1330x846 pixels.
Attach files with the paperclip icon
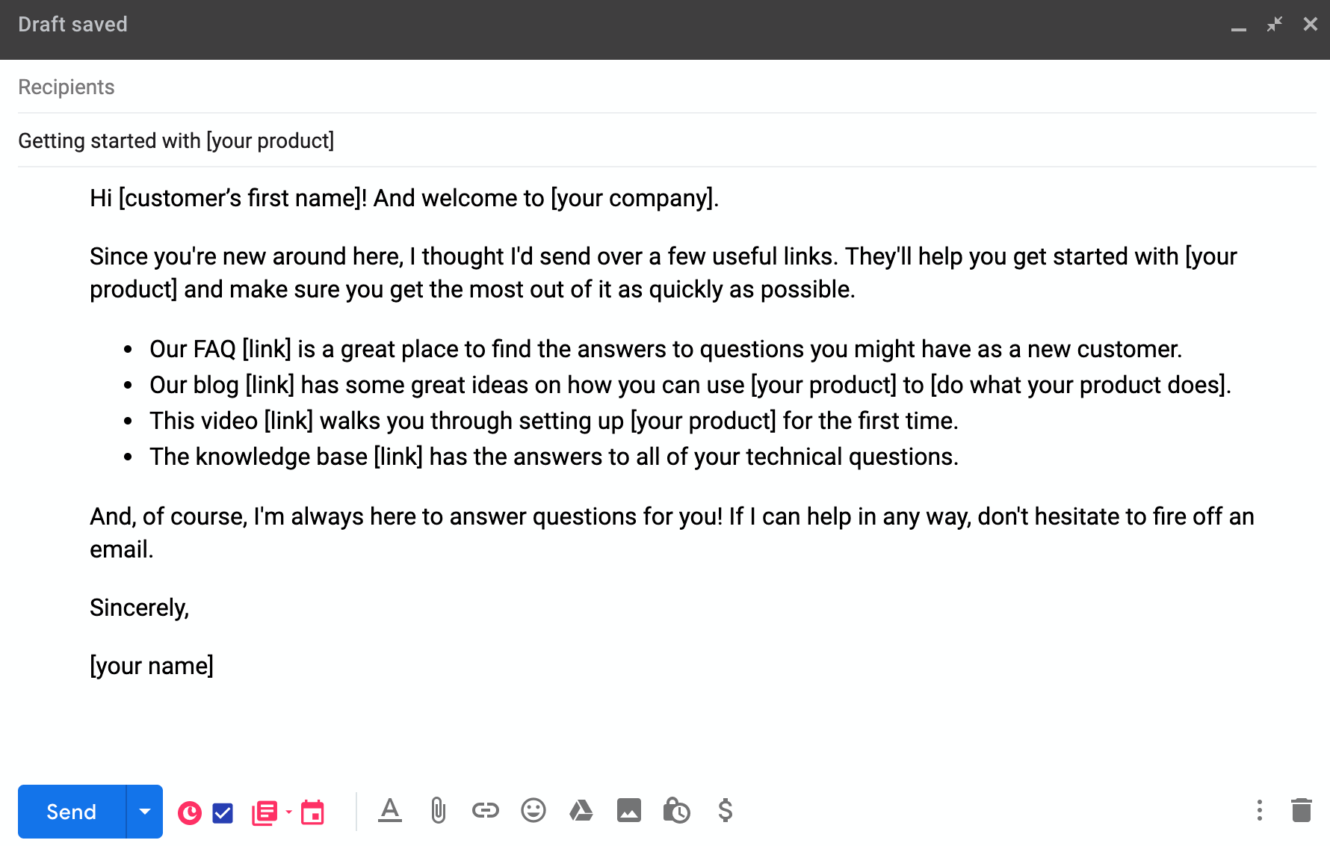pos(438,810)
